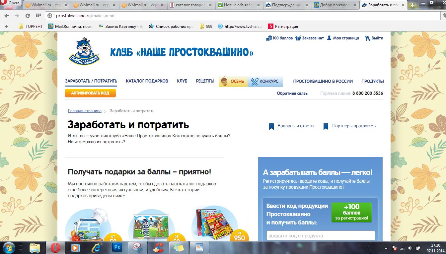Add bookmark using plus icon on bookmarks bar
The image size is (446, 254).
pos(6,26)
